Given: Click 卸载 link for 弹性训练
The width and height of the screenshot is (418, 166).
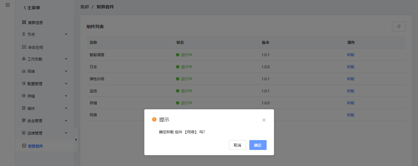Looking at the screenshot, I should 351,79.
